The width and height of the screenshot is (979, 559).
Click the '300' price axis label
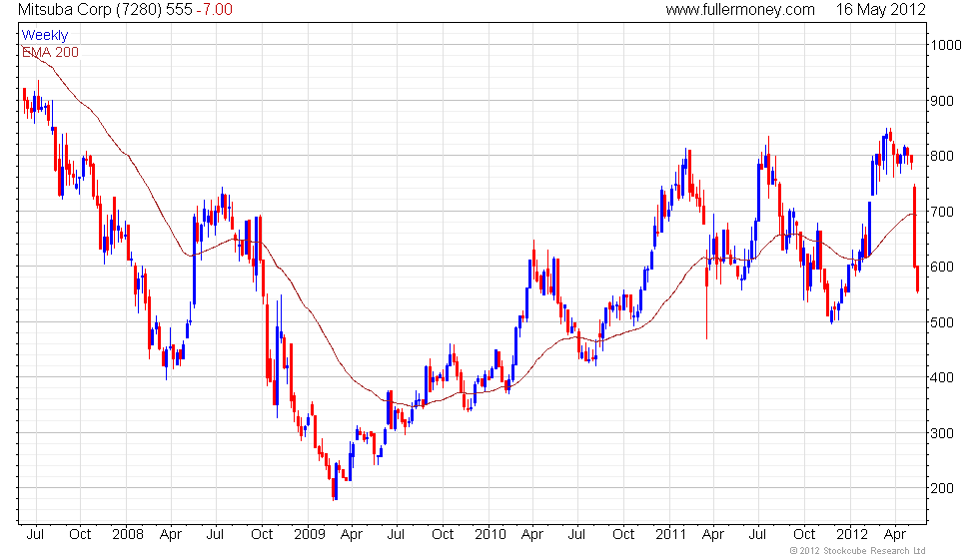pyautogui.click(x=942, y=433)
